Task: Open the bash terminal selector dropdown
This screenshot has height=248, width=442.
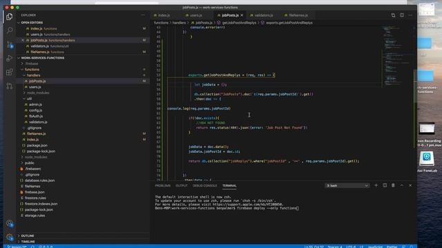Action: 347,185
